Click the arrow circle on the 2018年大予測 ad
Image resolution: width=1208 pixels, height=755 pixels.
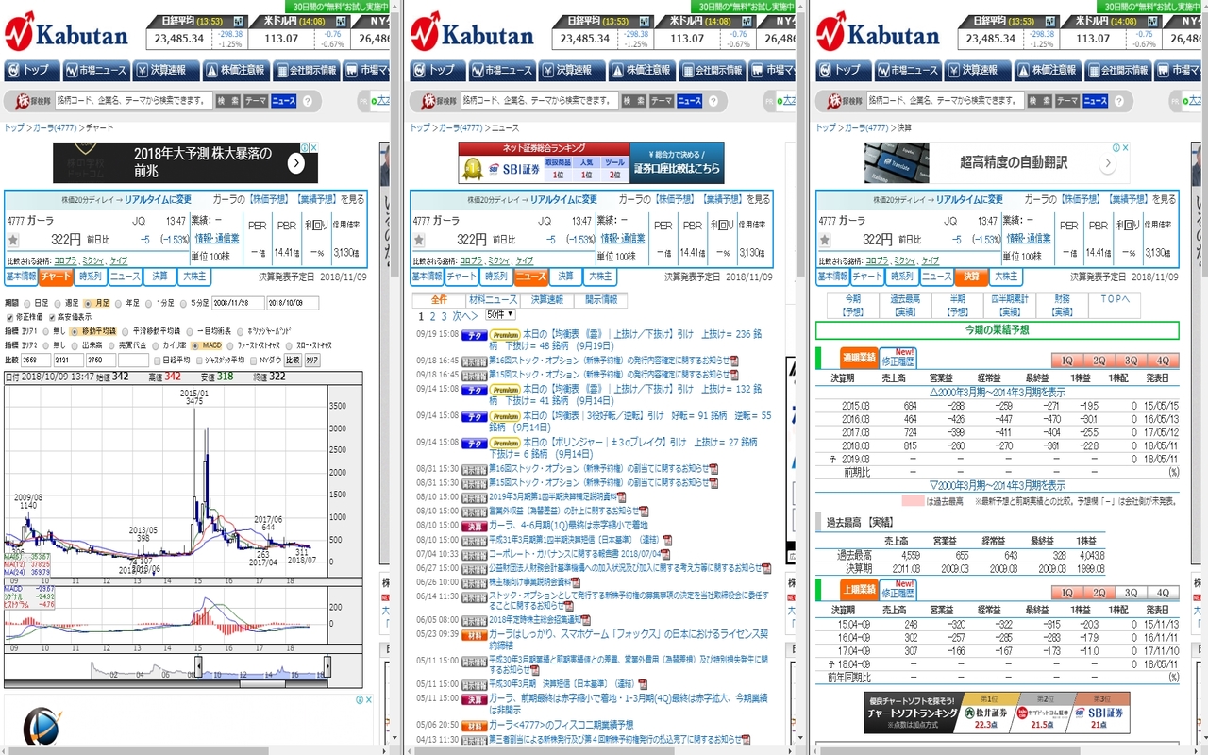pos(295,163)
